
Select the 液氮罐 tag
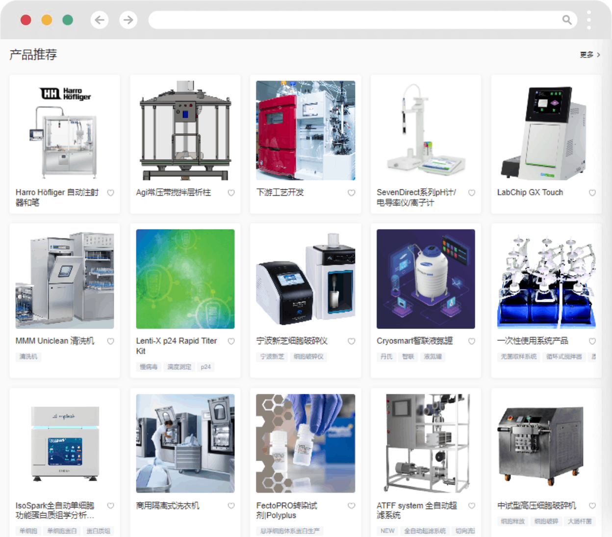pyautogui.click(x=433, y=357)
